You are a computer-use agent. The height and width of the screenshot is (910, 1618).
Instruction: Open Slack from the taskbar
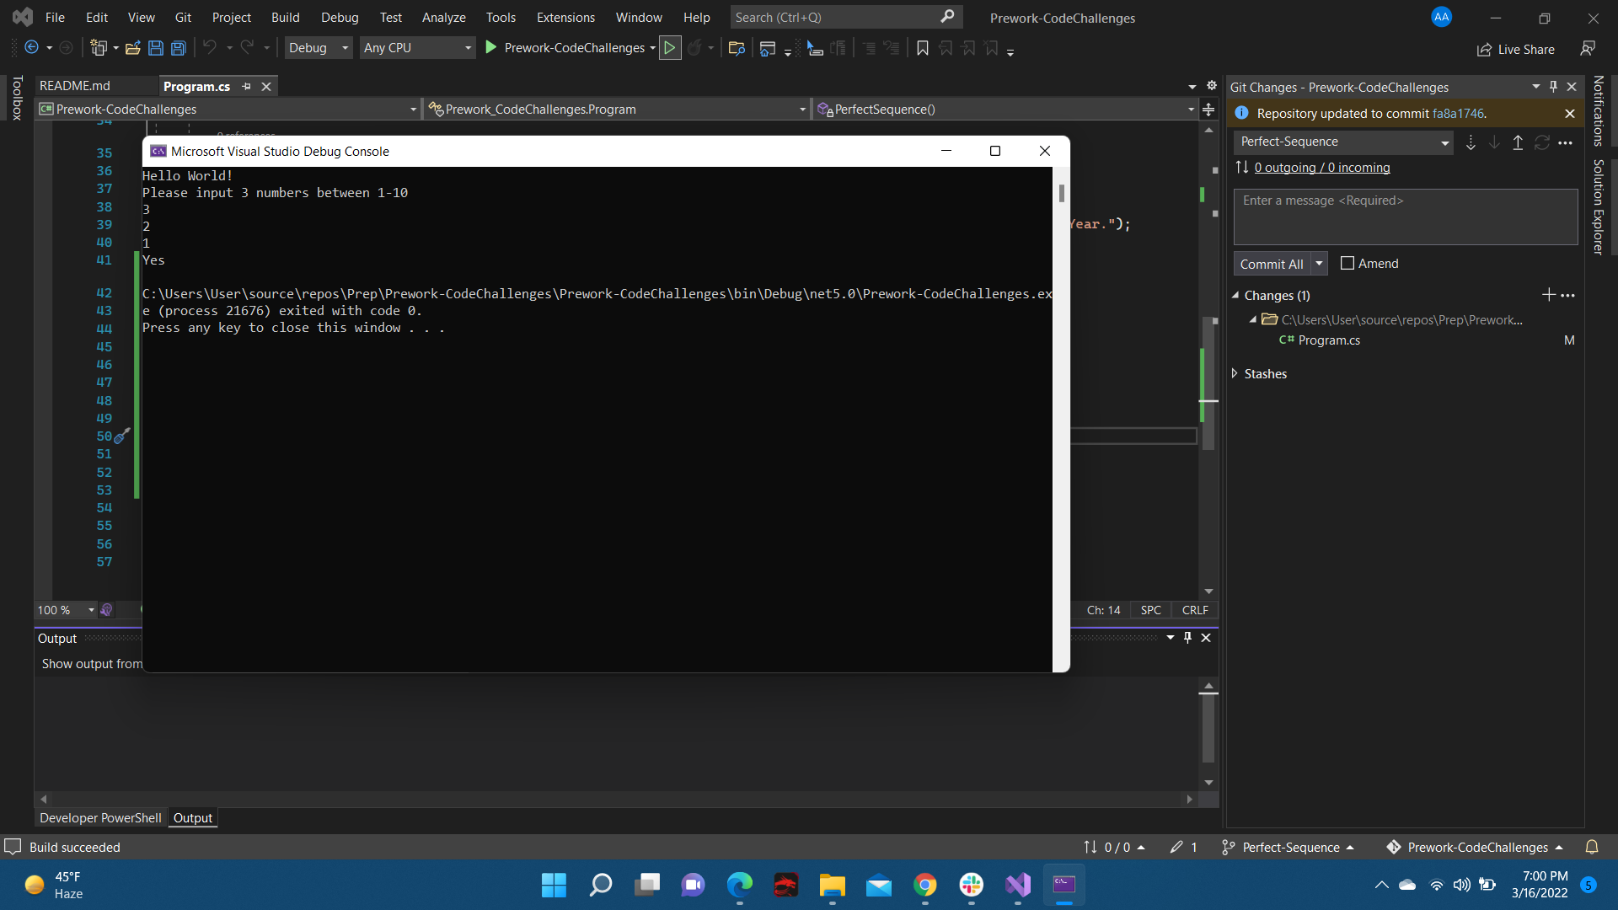point(971,886)
